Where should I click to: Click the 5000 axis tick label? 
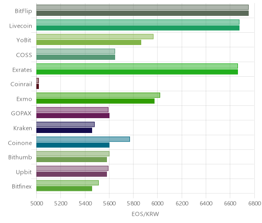pos(36,204)
